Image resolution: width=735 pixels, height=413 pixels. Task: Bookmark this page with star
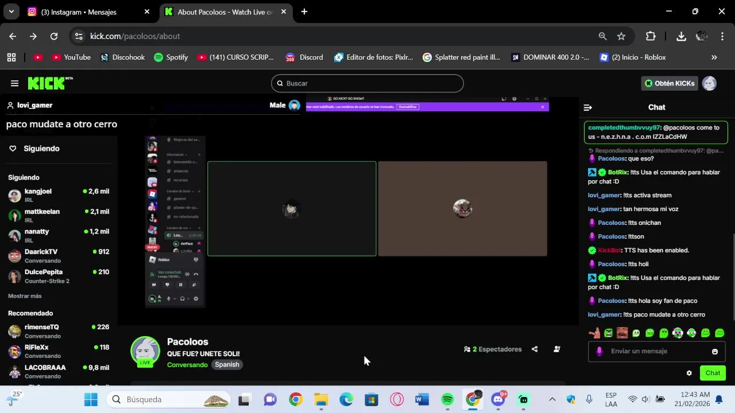coord(621,36)
